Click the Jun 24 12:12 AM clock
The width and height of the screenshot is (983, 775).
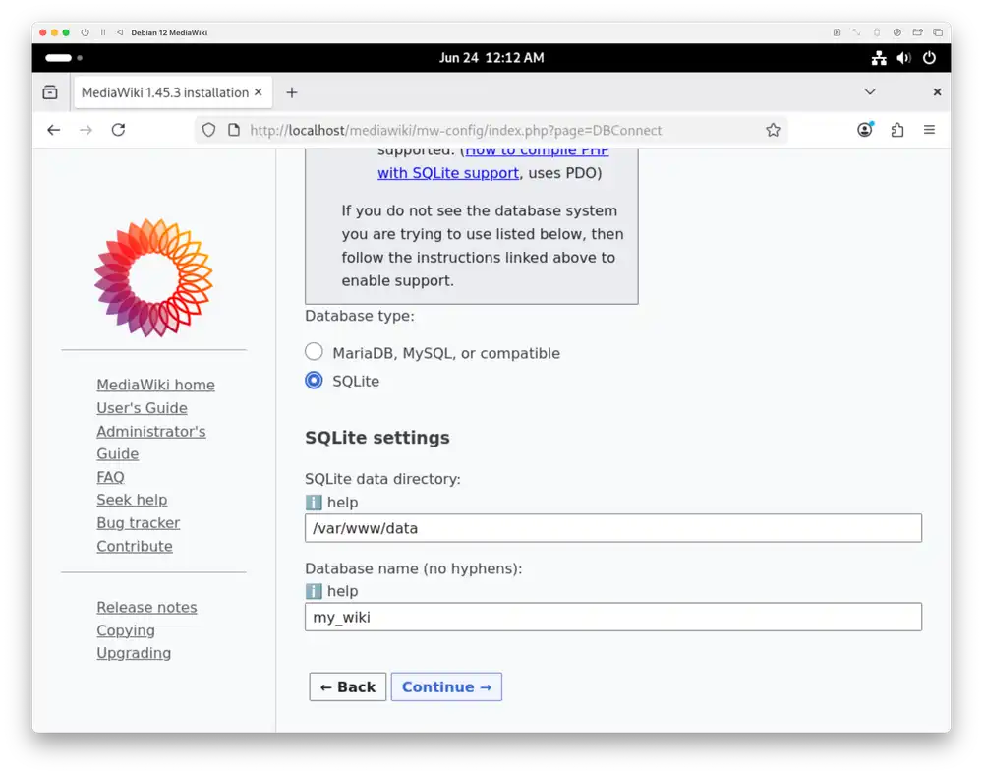[491, 58]
